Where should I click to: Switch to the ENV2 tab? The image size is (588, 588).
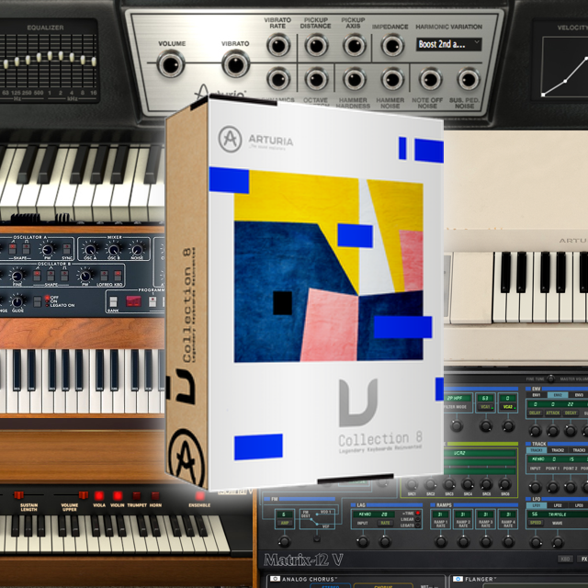point(557,396)
